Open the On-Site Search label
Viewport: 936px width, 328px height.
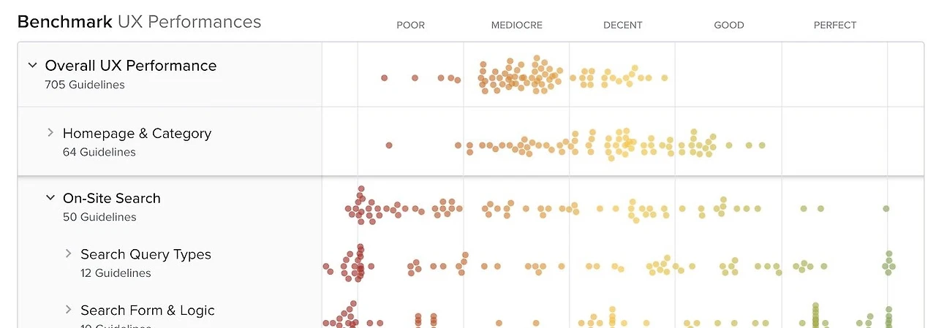pyautogui.click(x=112, y=198)
